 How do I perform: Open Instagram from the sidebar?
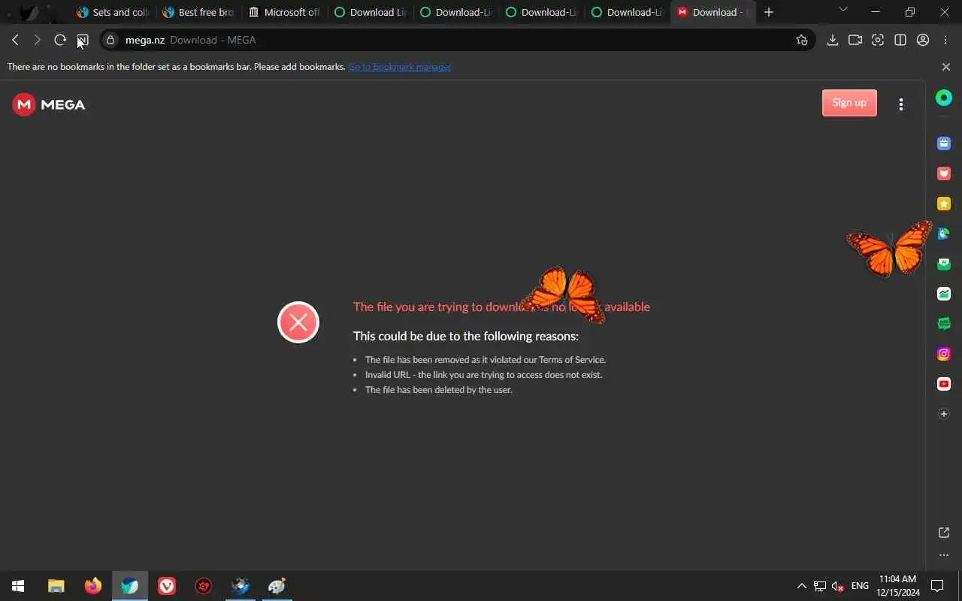click(944, 354)
